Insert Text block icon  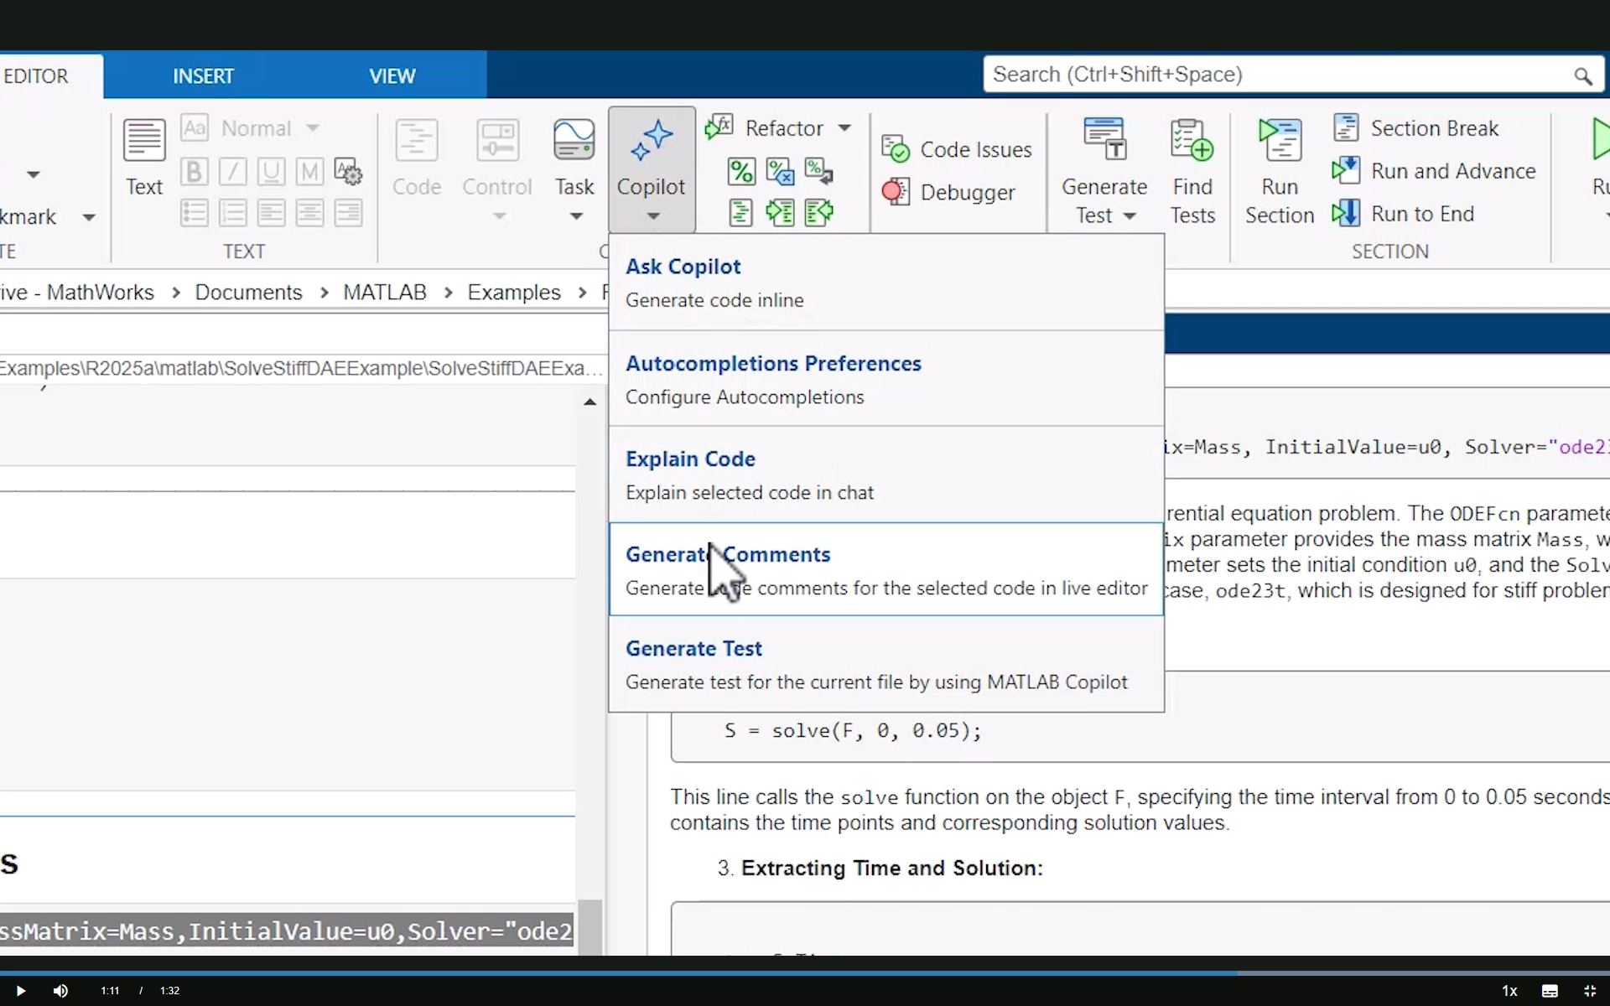[x=143, y=140]
